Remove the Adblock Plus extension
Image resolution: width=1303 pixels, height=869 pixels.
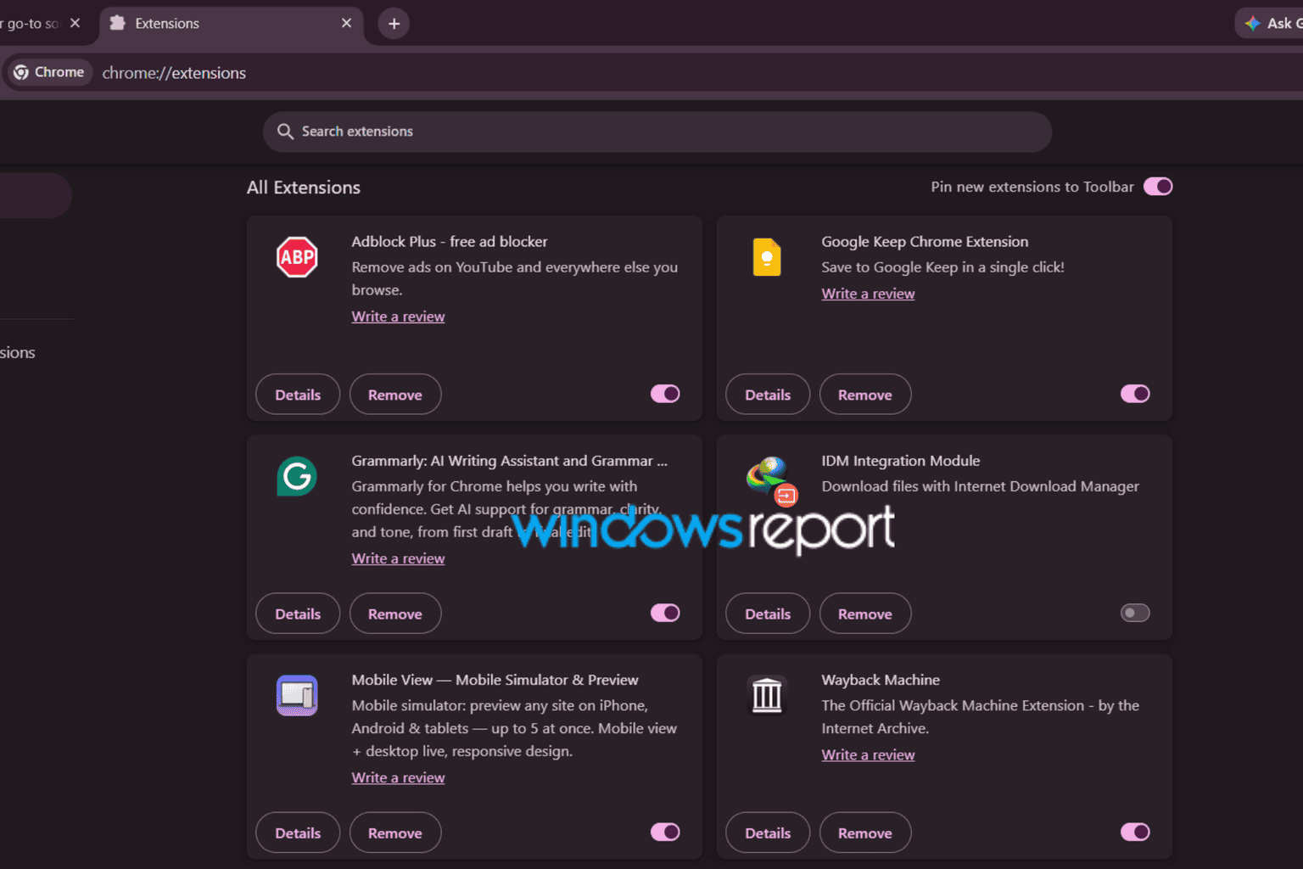coord(395,395)
